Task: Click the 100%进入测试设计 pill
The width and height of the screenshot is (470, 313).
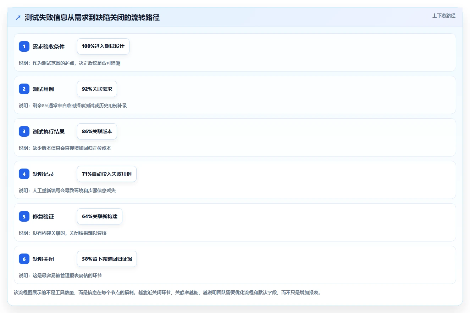Action: (103, 46)
